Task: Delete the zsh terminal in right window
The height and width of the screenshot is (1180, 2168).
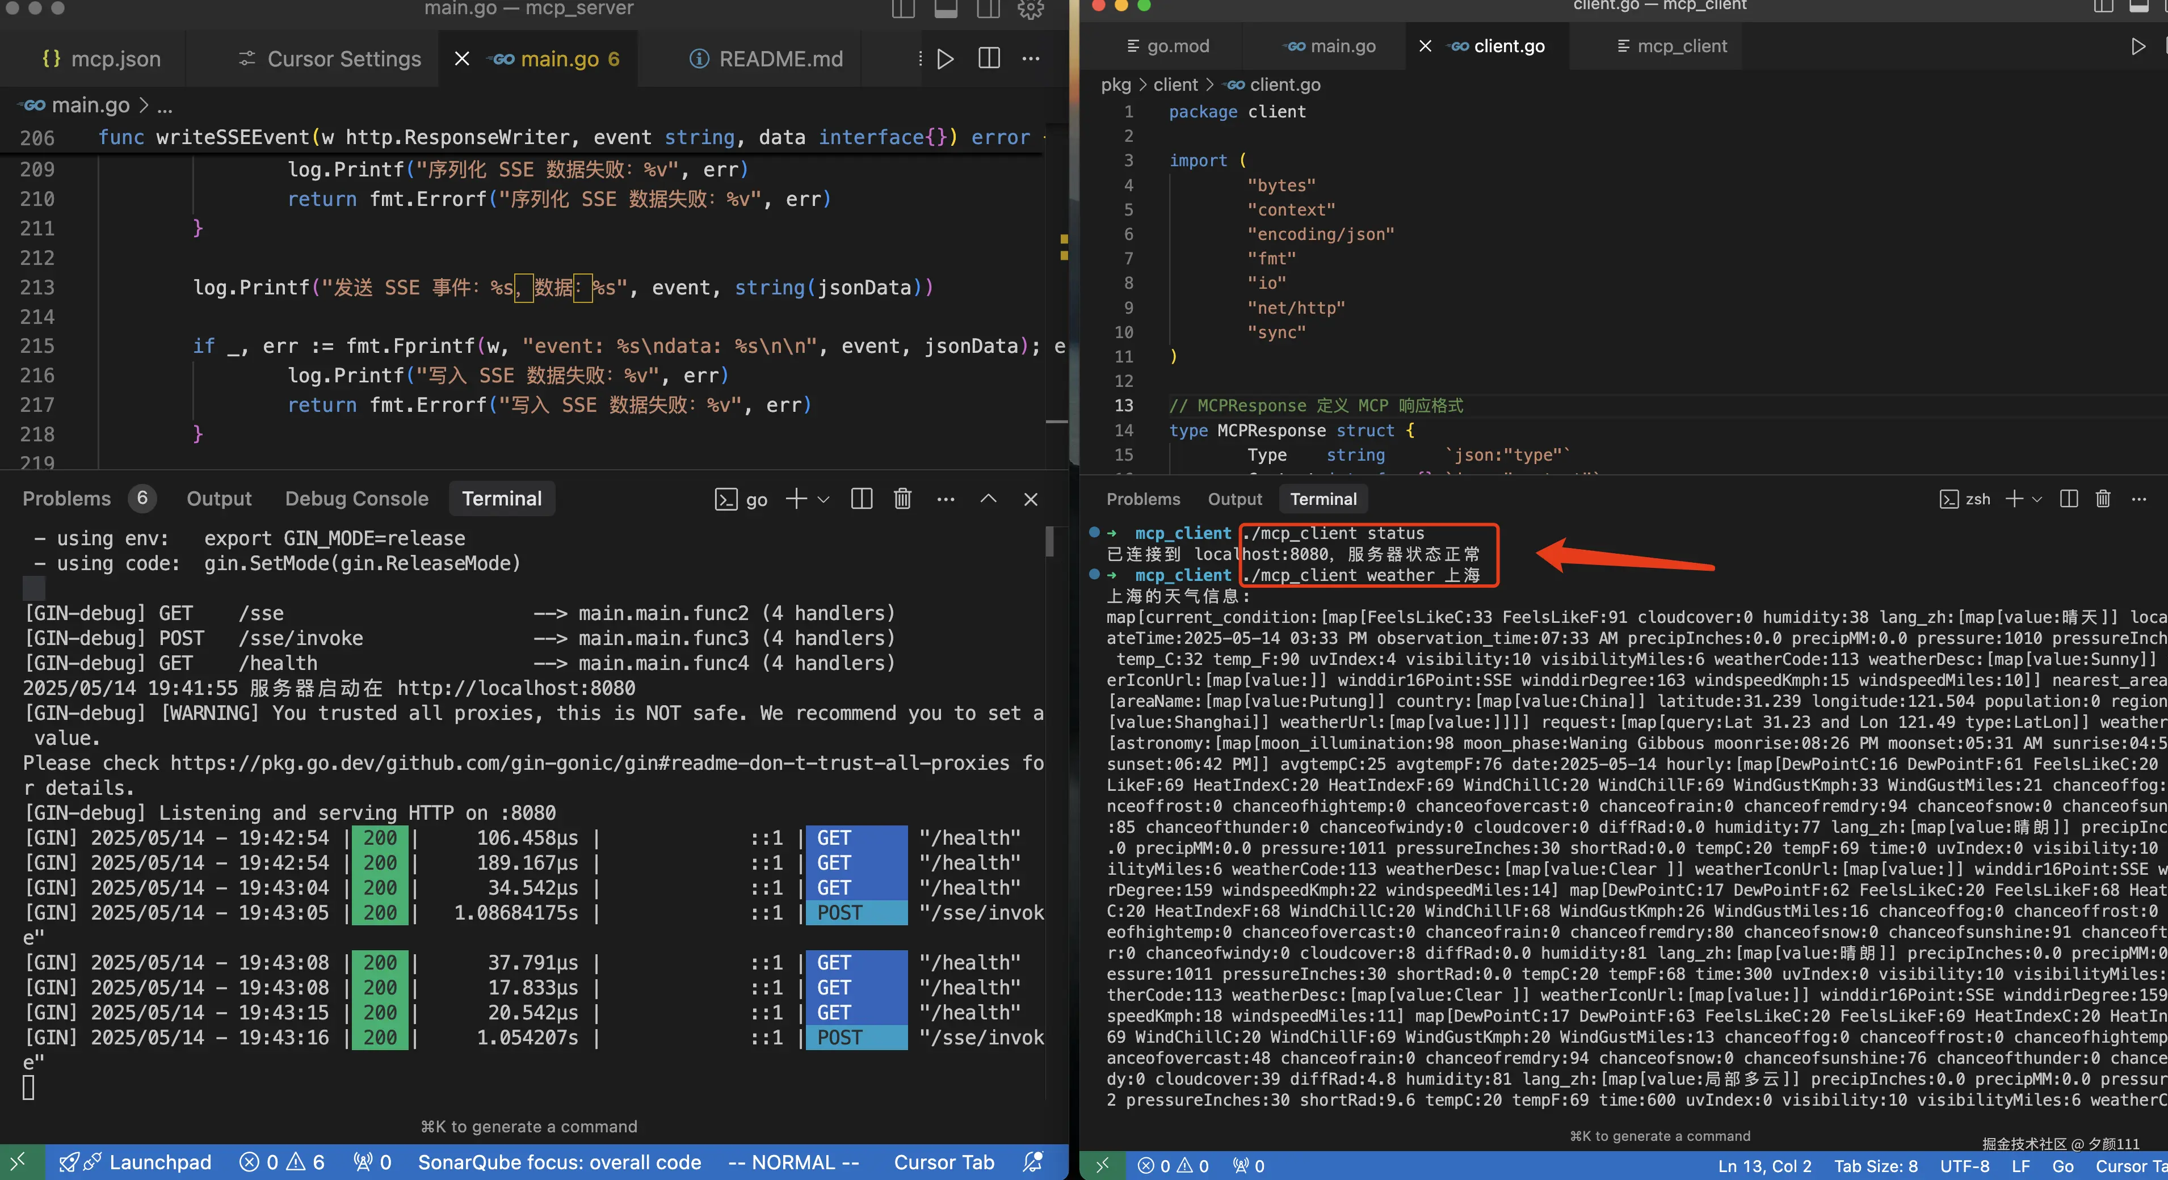Action: (x=2102, y=499)
